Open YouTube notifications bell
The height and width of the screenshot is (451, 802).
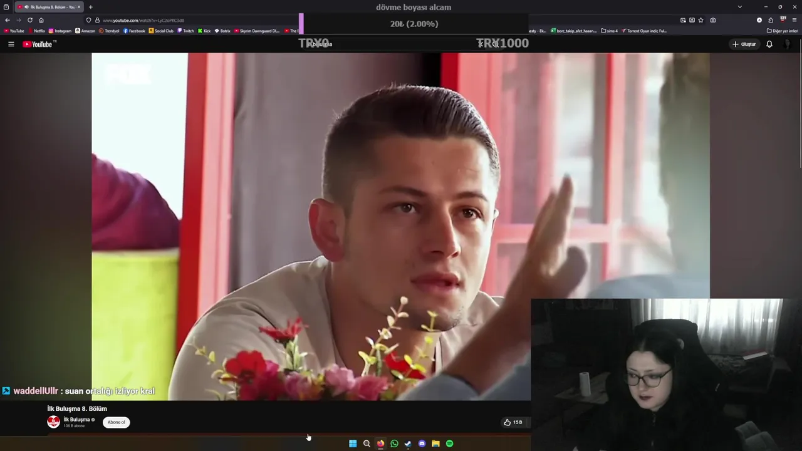point(769,44)
